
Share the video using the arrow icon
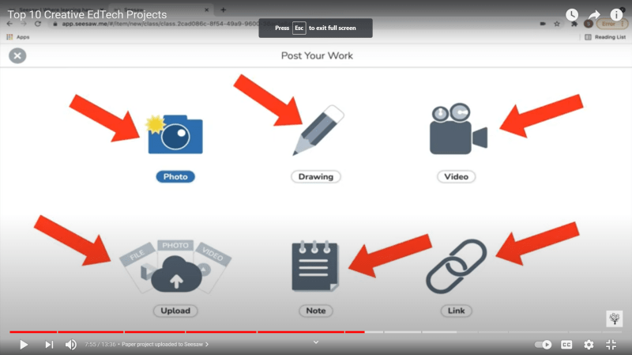click(594, 15)
